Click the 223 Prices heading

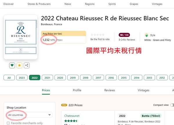coord(75,105)
